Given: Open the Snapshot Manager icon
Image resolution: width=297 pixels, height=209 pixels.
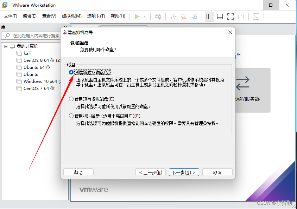Looking at the screenshot, I should pyautogui.click(x=194, y=17).
